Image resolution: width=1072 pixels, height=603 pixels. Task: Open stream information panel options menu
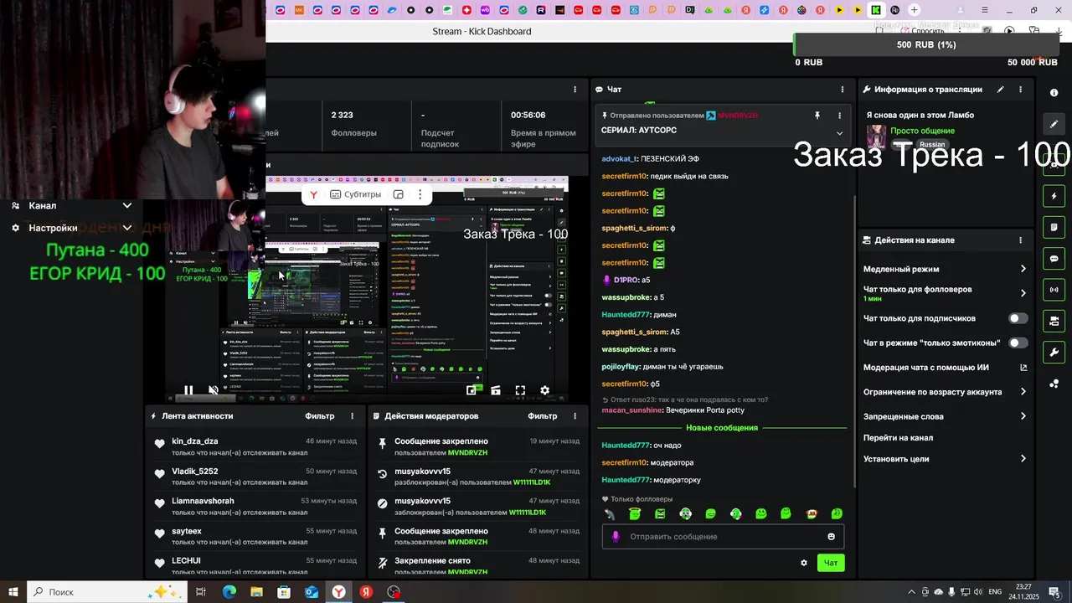[x=1020, y=90]
